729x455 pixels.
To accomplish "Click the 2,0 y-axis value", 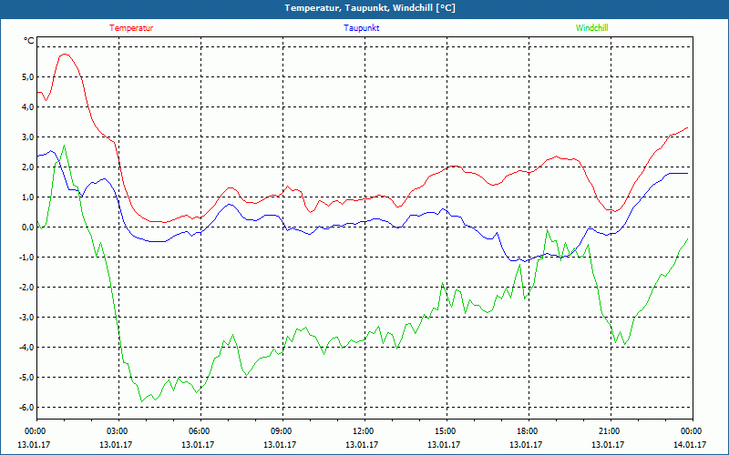I will [x=27, y=167].
